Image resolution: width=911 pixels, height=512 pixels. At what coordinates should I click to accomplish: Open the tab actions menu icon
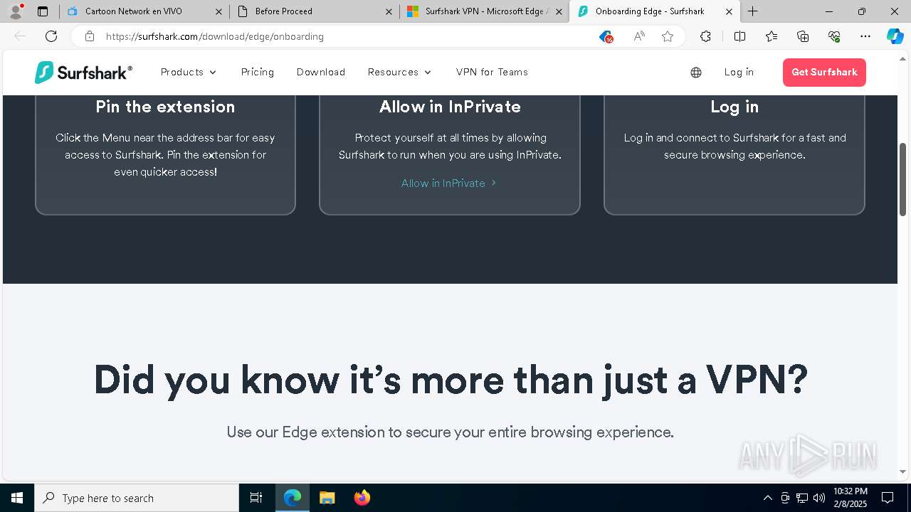click(43, 11)
